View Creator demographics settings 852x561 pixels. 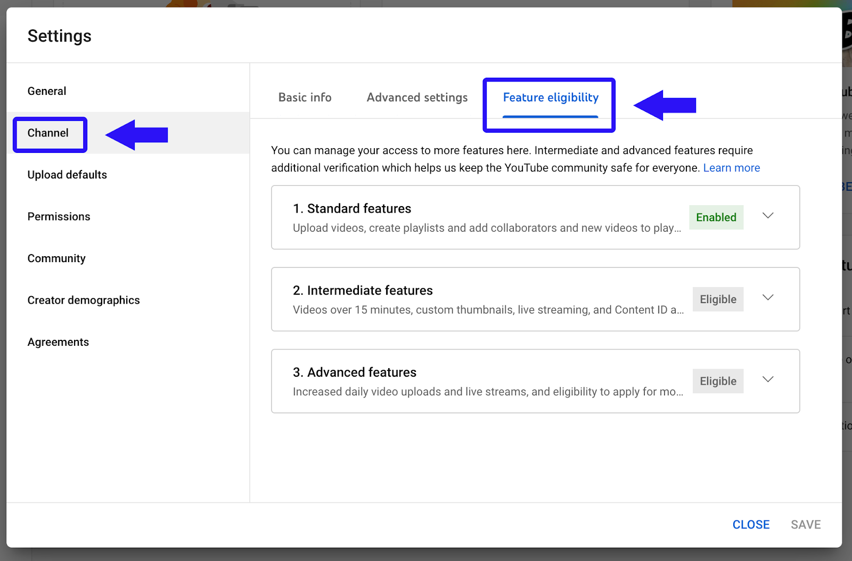[x=84, y=300]
